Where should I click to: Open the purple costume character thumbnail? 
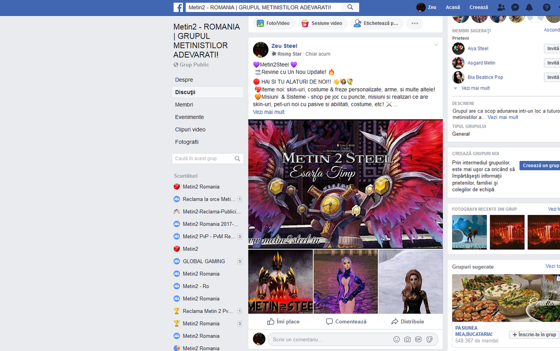coord(346,282)
